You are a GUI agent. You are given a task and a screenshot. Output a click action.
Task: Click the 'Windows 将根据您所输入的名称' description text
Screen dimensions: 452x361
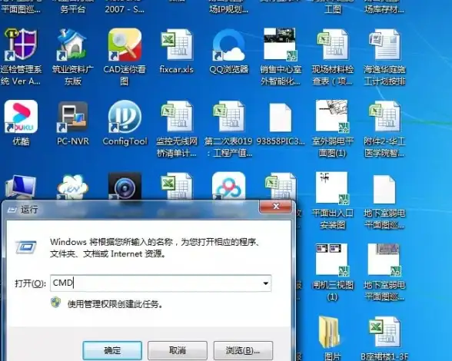[155, 248]
